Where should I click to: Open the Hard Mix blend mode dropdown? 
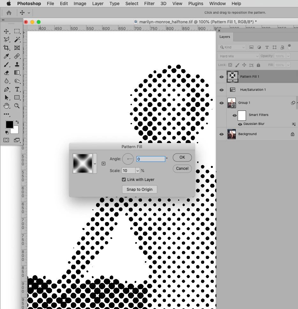(239, 56)
